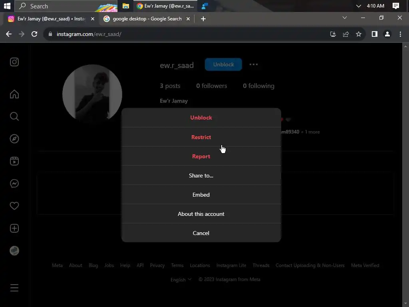Open the Threads footer link
The width and height of the screenshot is (409, 307).
(x=261, y=265)
